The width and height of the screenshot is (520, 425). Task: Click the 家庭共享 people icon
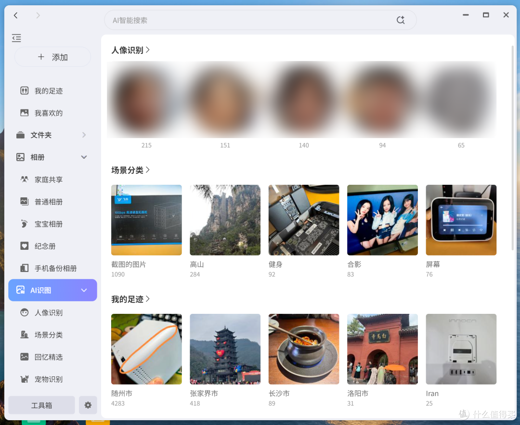click(25, 180)
